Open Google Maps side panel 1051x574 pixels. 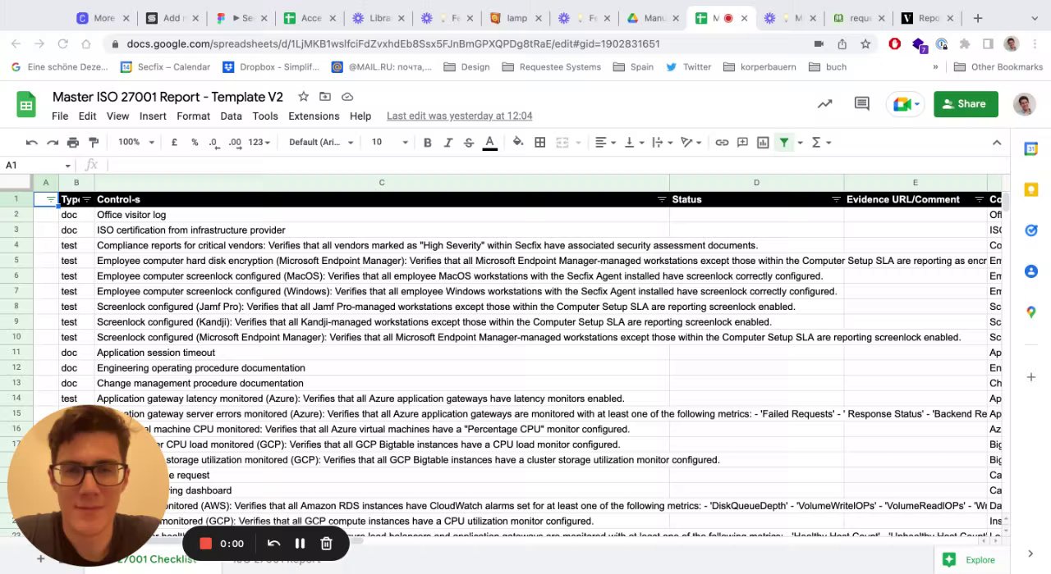coord(1030,312)
